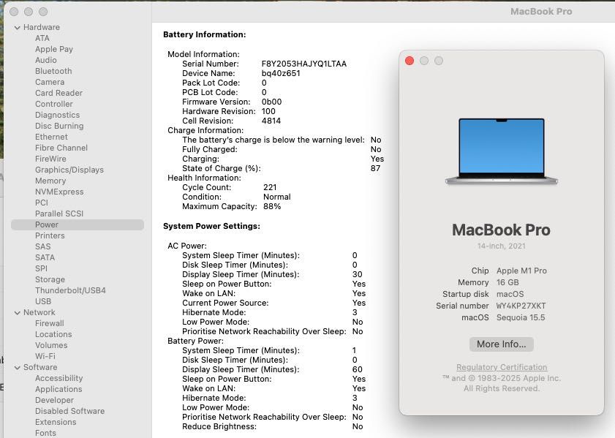Click the System Power Settings heading

click(x=211, y=226)
